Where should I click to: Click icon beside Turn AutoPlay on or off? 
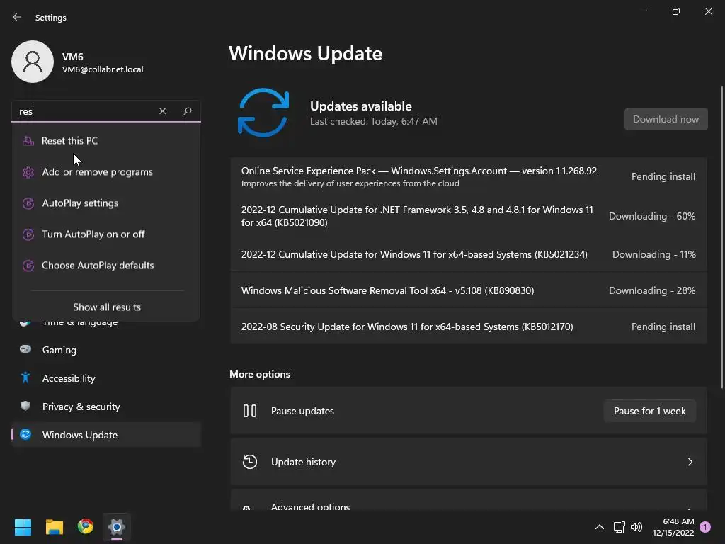coord(28,234)
